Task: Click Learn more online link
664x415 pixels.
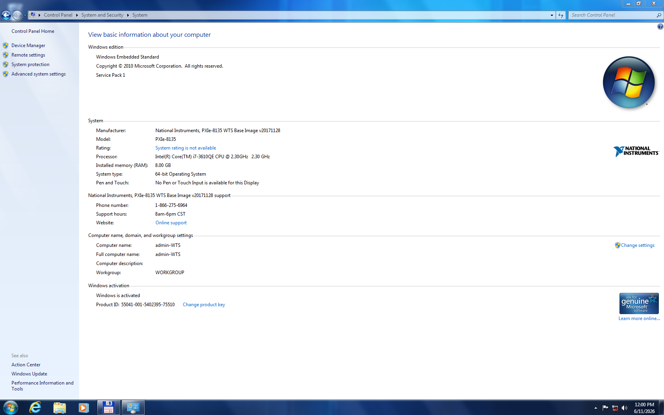Action: tap(639, 318)
